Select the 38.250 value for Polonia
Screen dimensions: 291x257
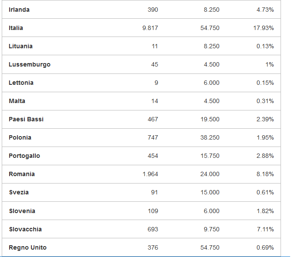click(x=210, y=137)
